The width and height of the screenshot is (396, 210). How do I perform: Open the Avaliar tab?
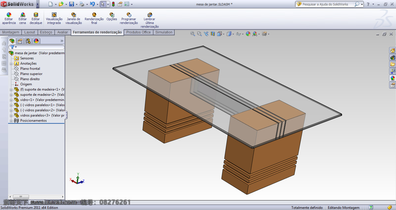click(63, 32)
